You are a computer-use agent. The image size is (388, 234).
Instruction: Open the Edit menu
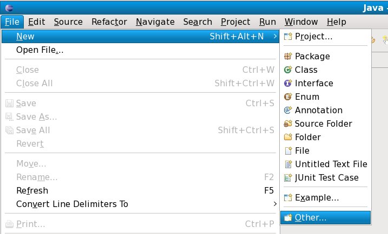click(x=36, y=22)
